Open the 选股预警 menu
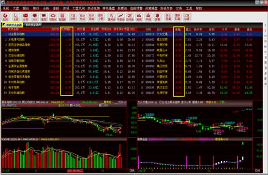The image size is (268, 175). click(x=136, y=8)
